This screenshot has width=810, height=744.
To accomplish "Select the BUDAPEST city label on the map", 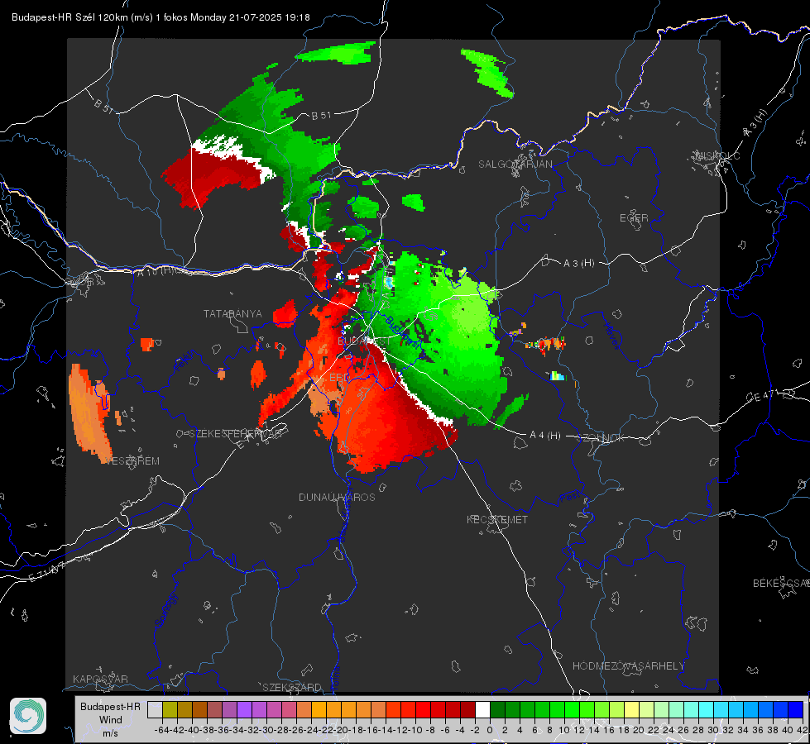I will click(x=364, y=341).
